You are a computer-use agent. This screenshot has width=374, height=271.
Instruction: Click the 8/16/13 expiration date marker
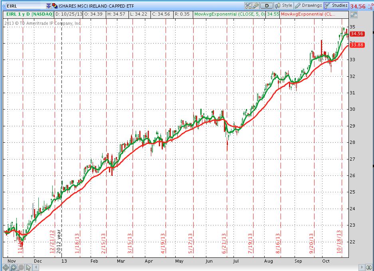click(278, 243)
